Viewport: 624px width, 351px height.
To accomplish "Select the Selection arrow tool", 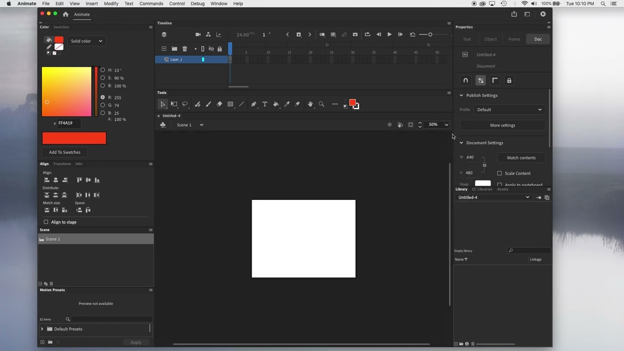I will point(163,104).
